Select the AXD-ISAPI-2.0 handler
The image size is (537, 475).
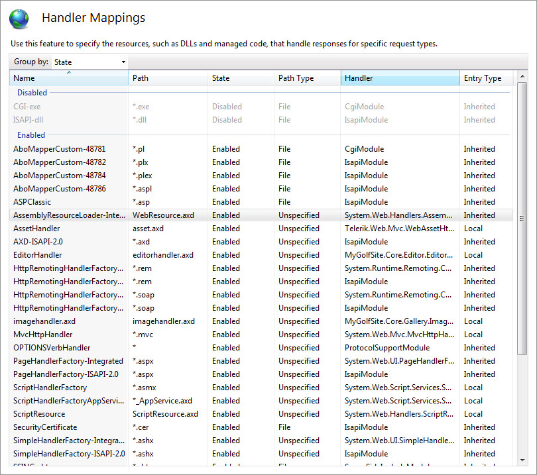(x=261, y=242)
